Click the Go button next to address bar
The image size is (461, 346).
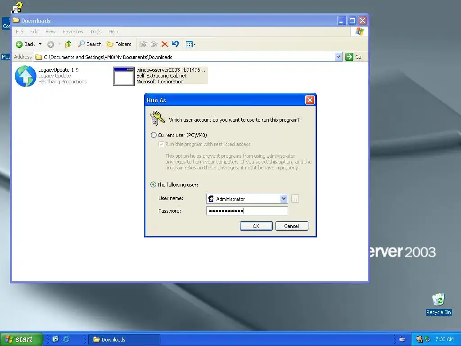tap(353, 57)
